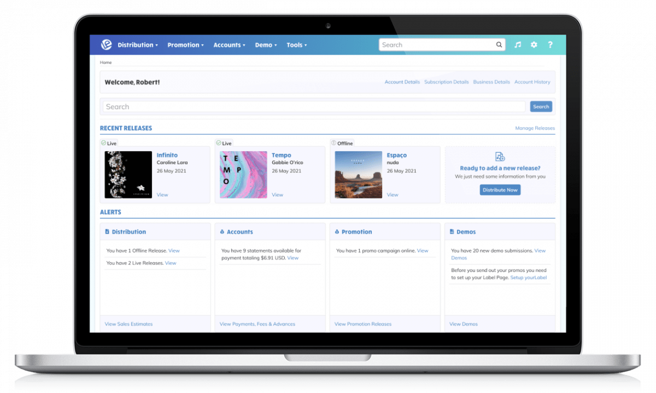Click the divider under Recent Releases heading
The width and height of the screenshot is (656, 393).
328,134
